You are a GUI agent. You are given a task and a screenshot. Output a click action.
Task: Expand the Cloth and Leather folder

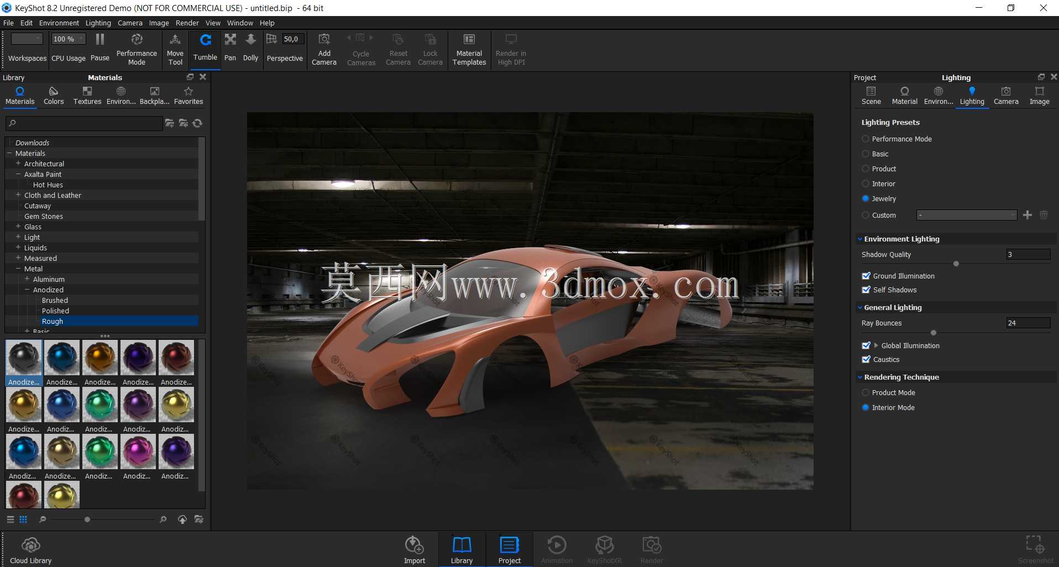pos(18,195)
